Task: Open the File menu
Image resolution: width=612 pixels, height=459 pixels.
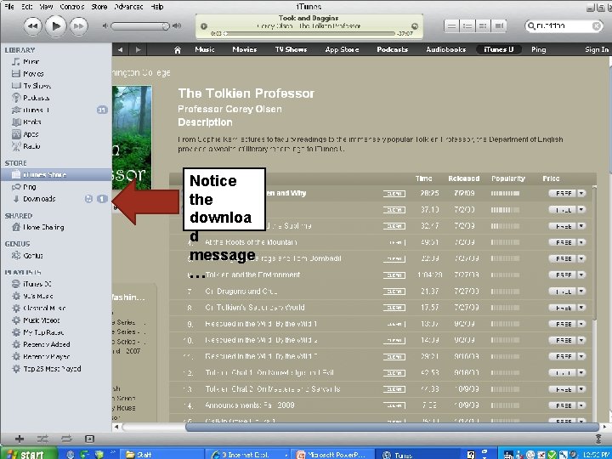Action: 9,7
